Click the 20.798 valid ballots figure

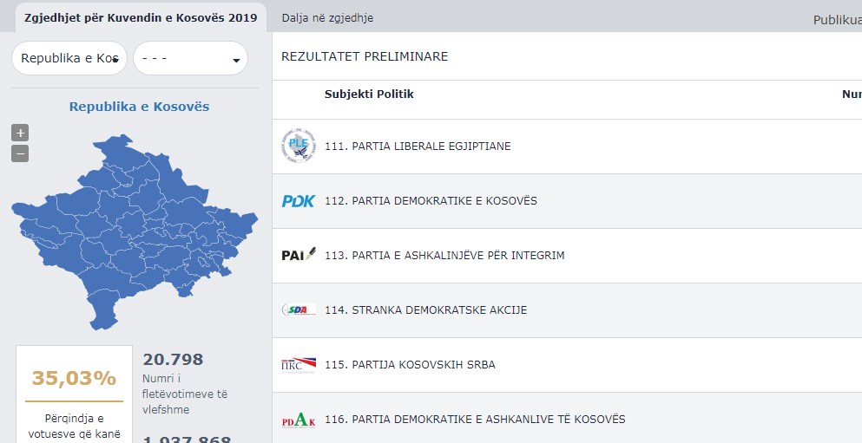coord(173,360)
